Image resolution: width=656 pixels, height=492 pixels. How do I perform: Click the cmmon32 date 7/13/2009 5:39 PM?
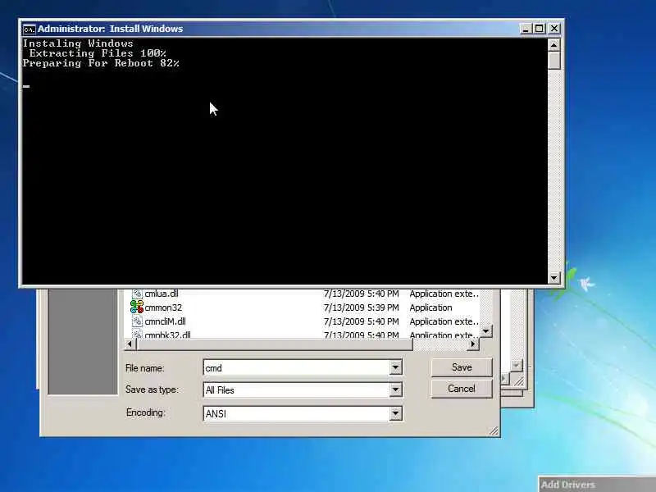pyautogui.click(x=362, y=307)
